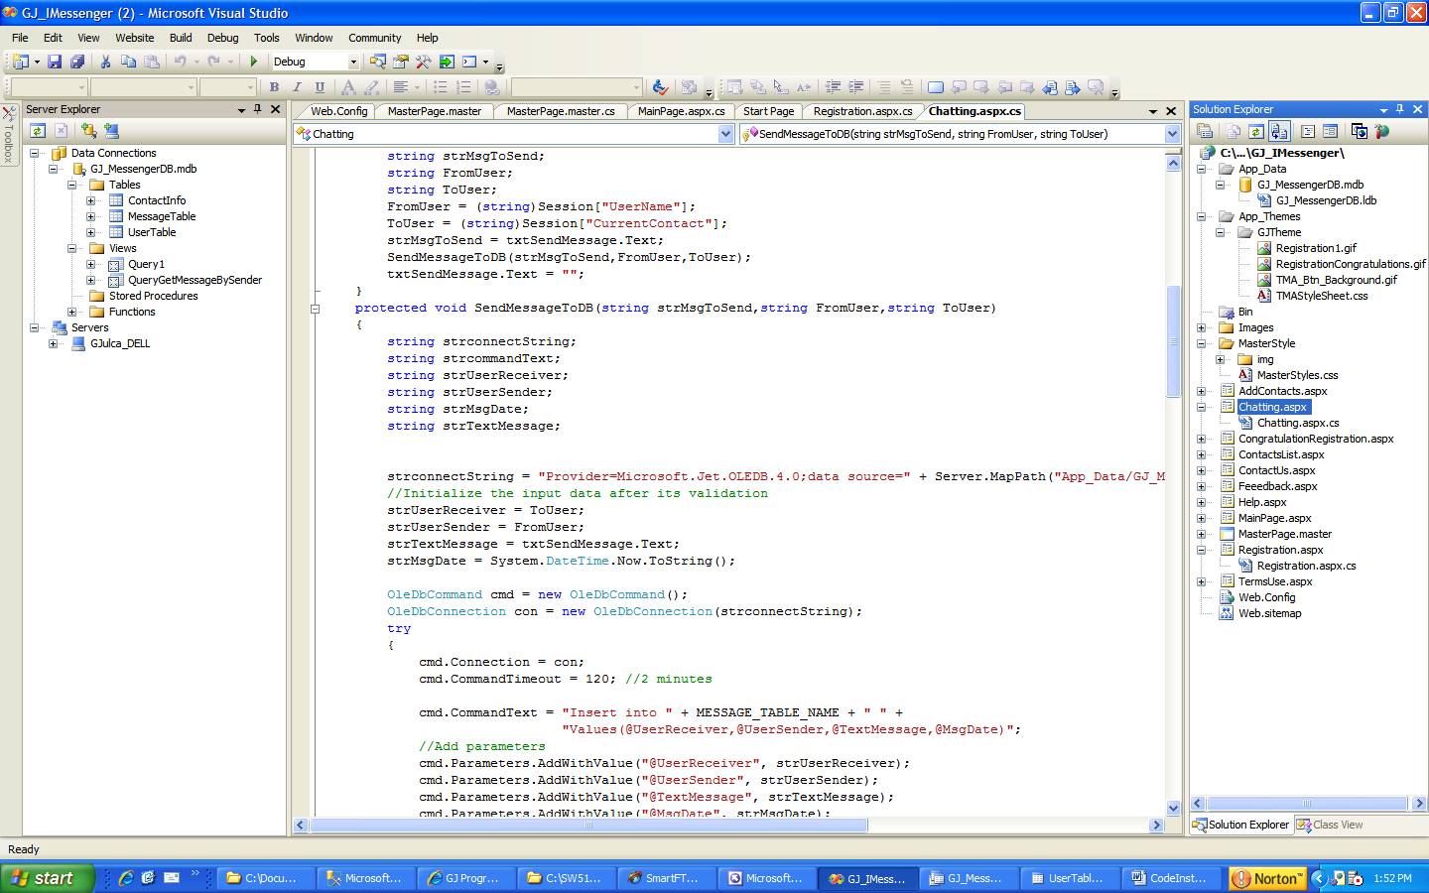Viewport: 1429px width, 893px height.
Task: Switch to the MasterPage.master tab
Action: click(x=434, y=111)
